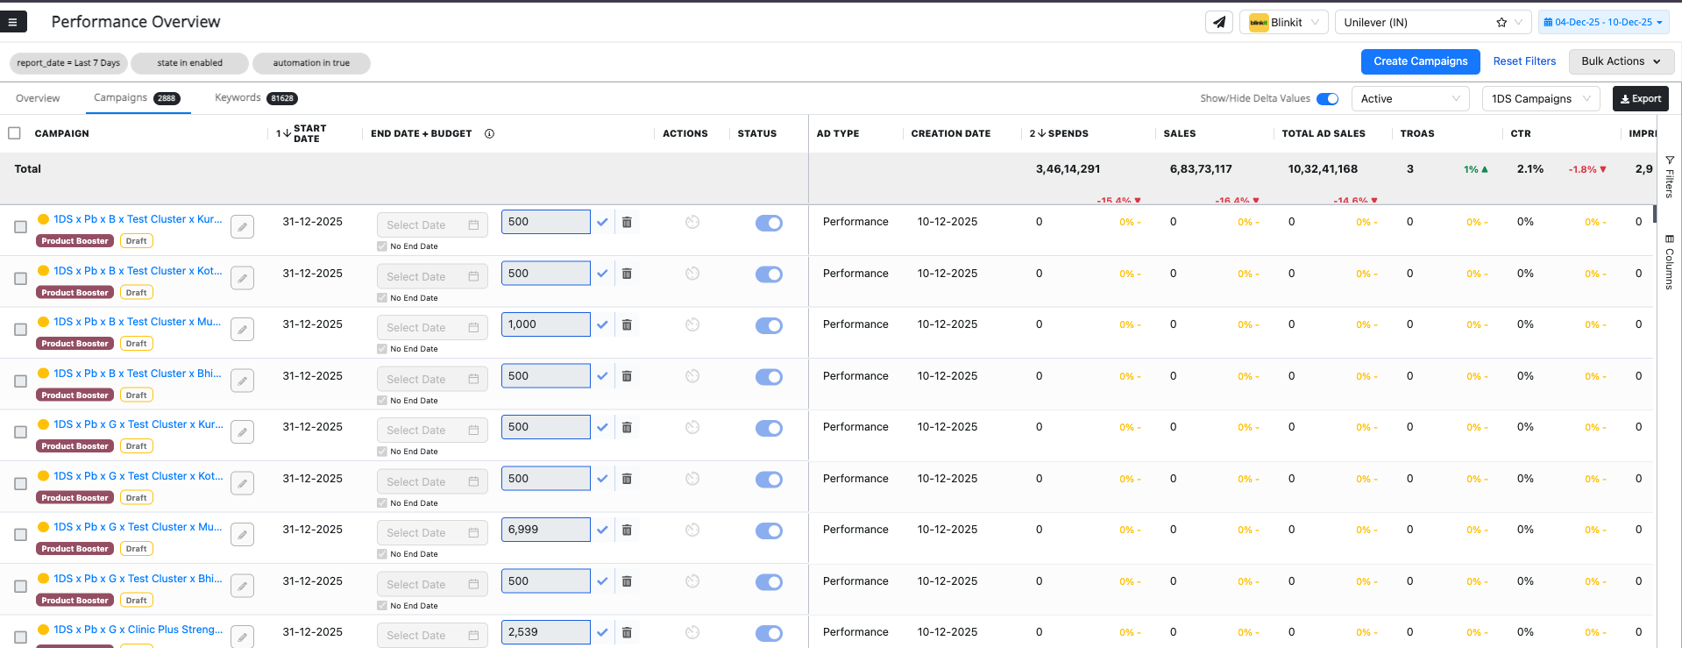Tick the select-all checkbox in Campaign header
Viewport: 1682px width, 648px height.
[14, 133]
